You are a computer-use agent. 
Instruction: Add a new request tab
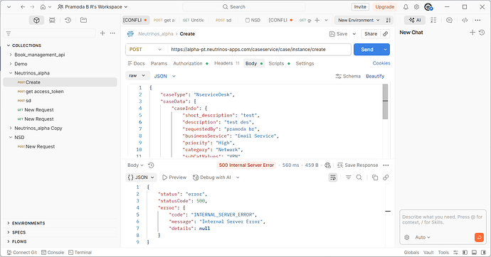[317, 21]
